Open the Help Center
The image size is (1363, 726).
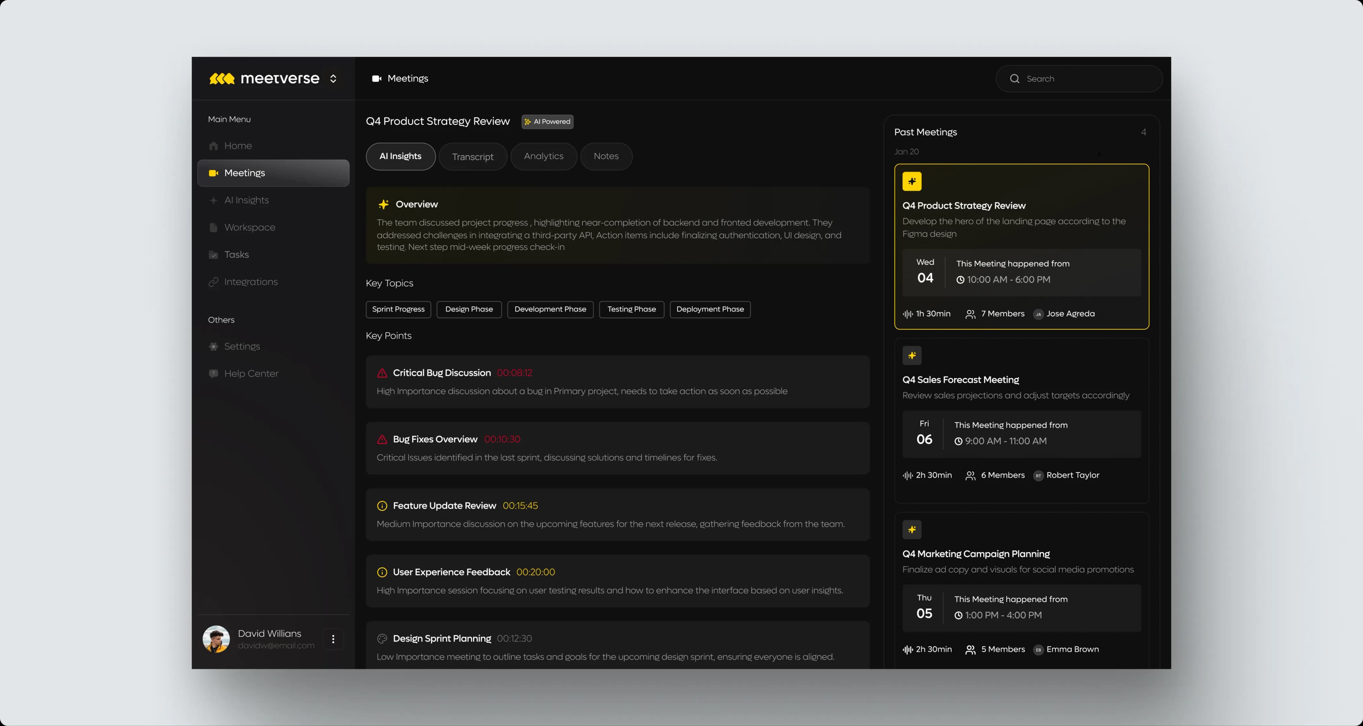click(251, 373)
